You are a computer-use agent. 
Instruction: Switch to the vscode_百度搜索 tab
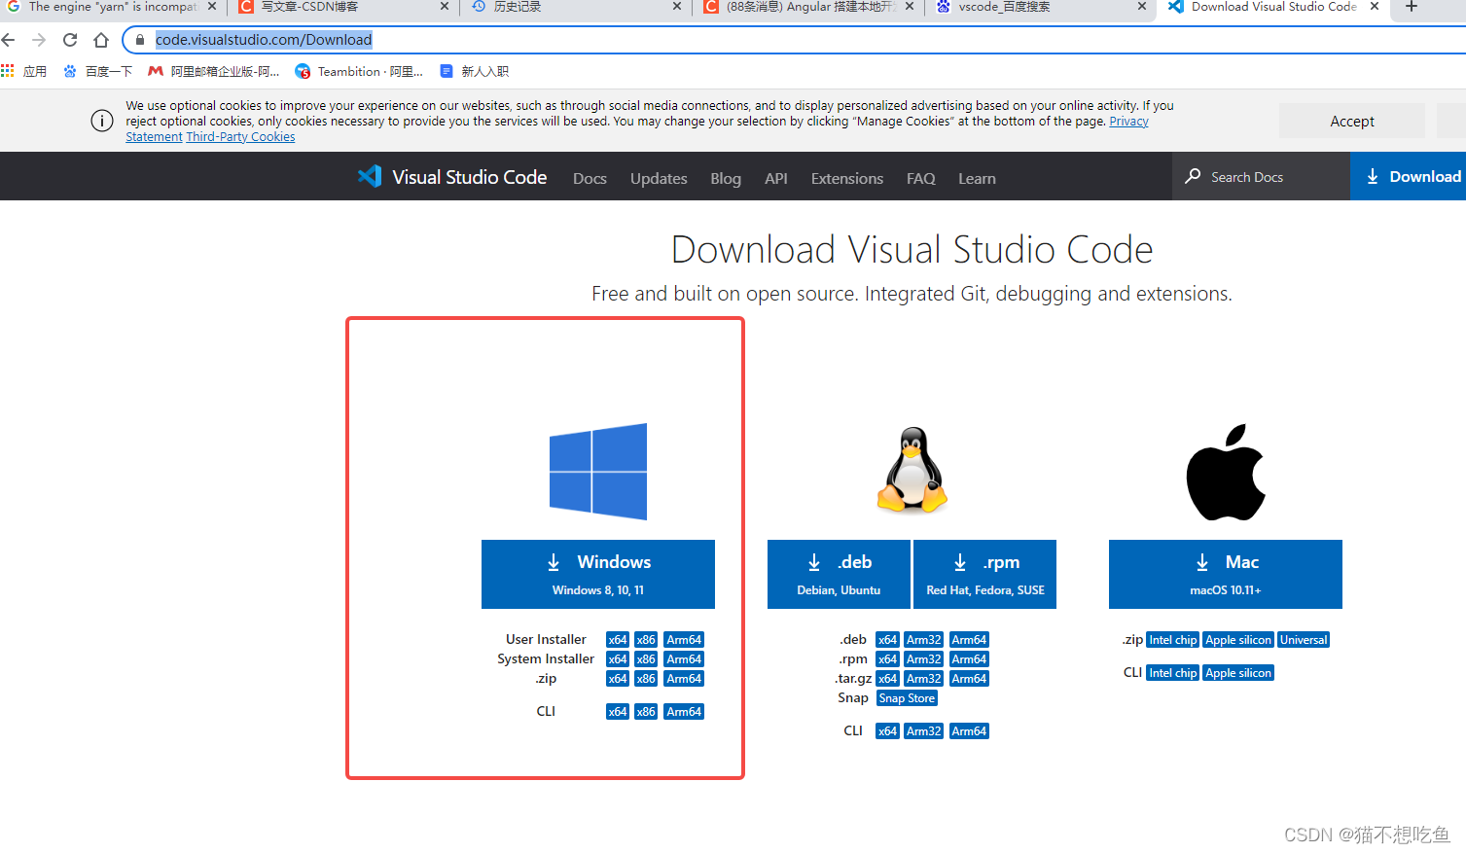click(x=1039, y=7)
